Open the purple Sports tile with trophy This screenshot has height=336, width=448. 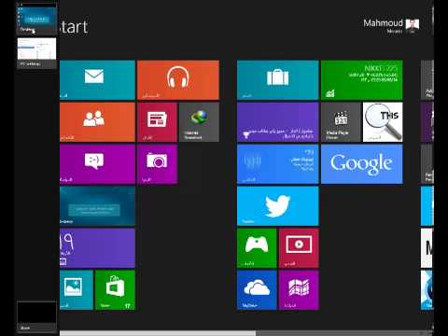click(x=278, y=122)
